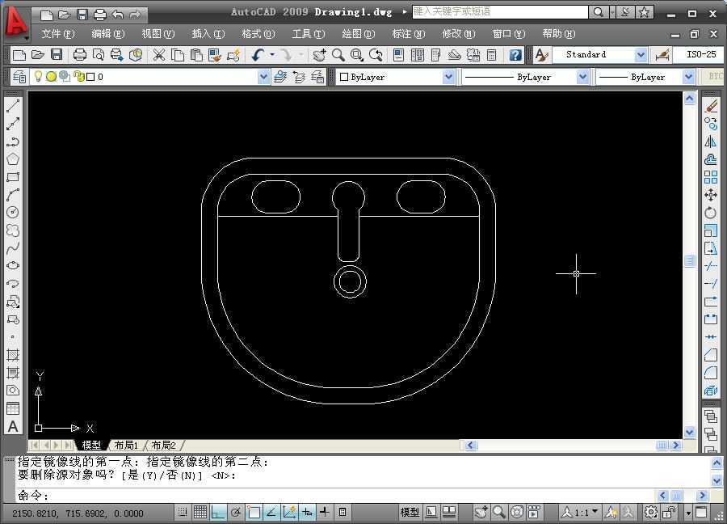Image resolution: width=727 pixels, height=524 pixels.
Task: Expand the ByLayer color control dropdown
Action: coord(448,77)
